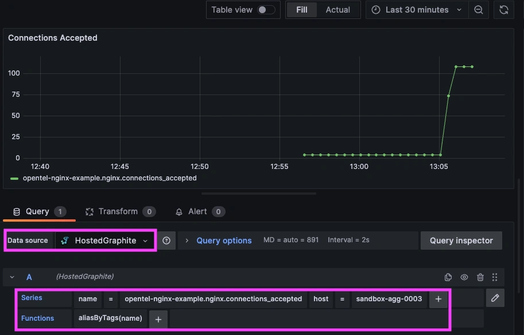Expand the Query options section
The width and height of the screenshot is (524, 335).
pyautogui.click(x=187, y=241)
